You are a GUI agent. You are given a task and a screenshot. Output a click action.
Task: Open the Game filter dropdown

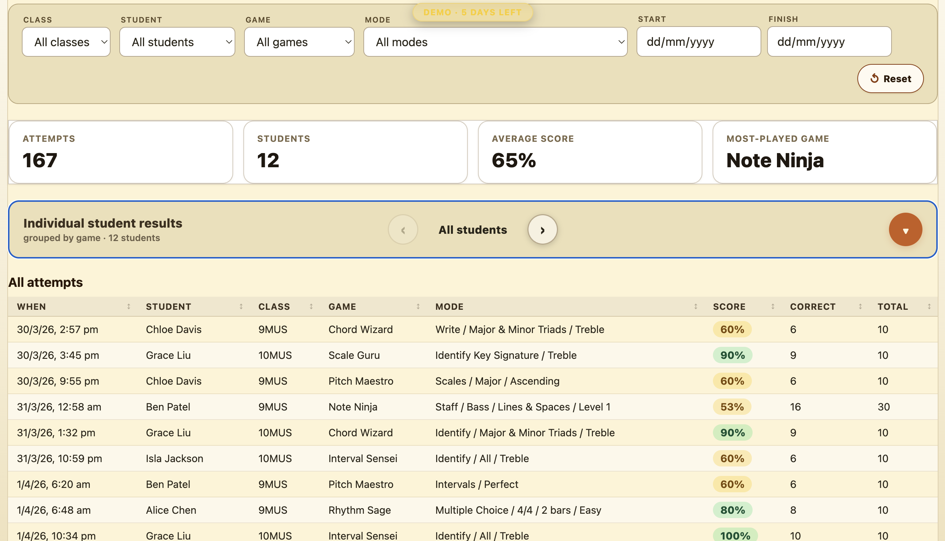pos(299,42)
